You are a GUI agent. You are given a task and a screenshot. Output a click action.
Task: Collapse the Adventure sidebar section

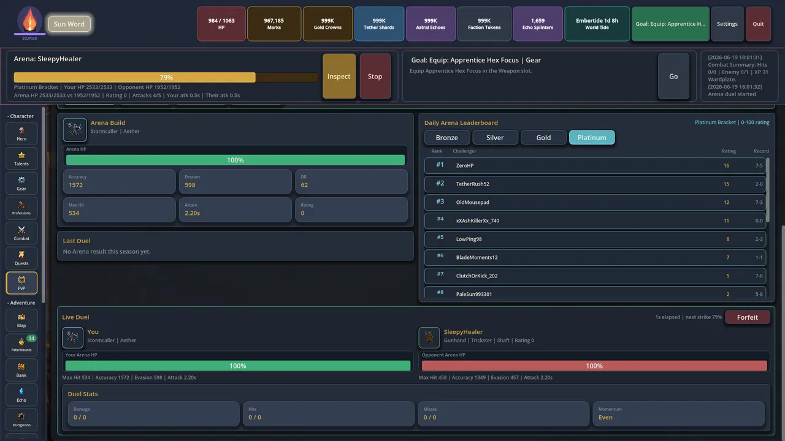[x=21, y=303]
